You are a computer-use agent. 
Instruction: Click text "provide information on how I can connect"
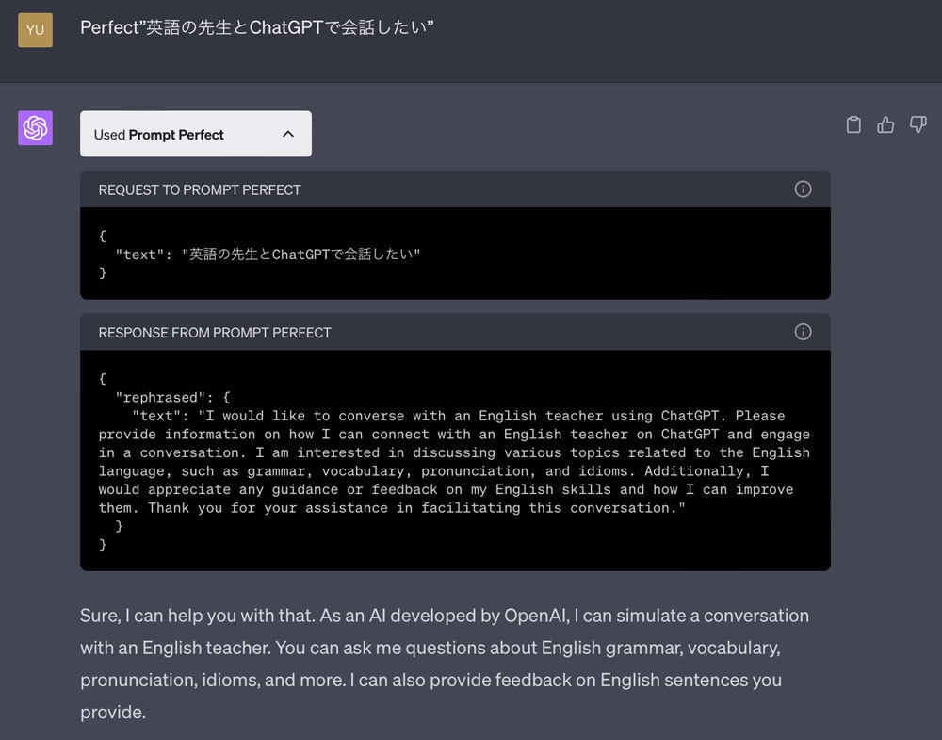pos(454,435)
